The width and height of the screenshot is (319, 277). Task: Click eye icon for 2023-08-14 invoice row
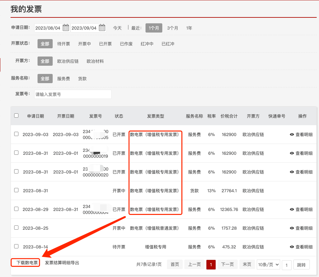(x=292, y=247)
